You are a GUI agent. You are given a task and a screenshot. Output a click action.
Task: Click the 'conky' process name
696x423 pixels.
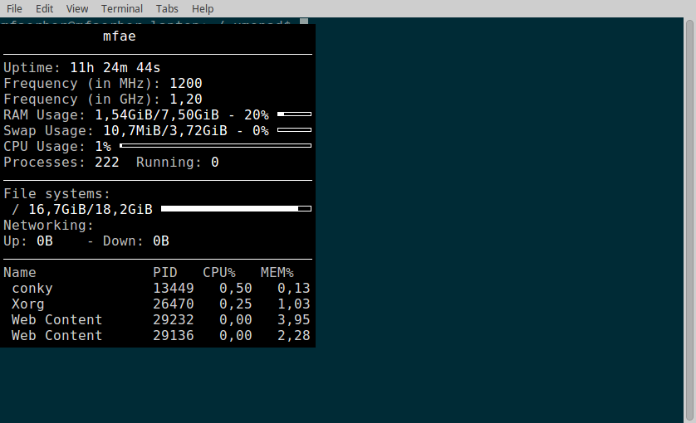(32, 289)
